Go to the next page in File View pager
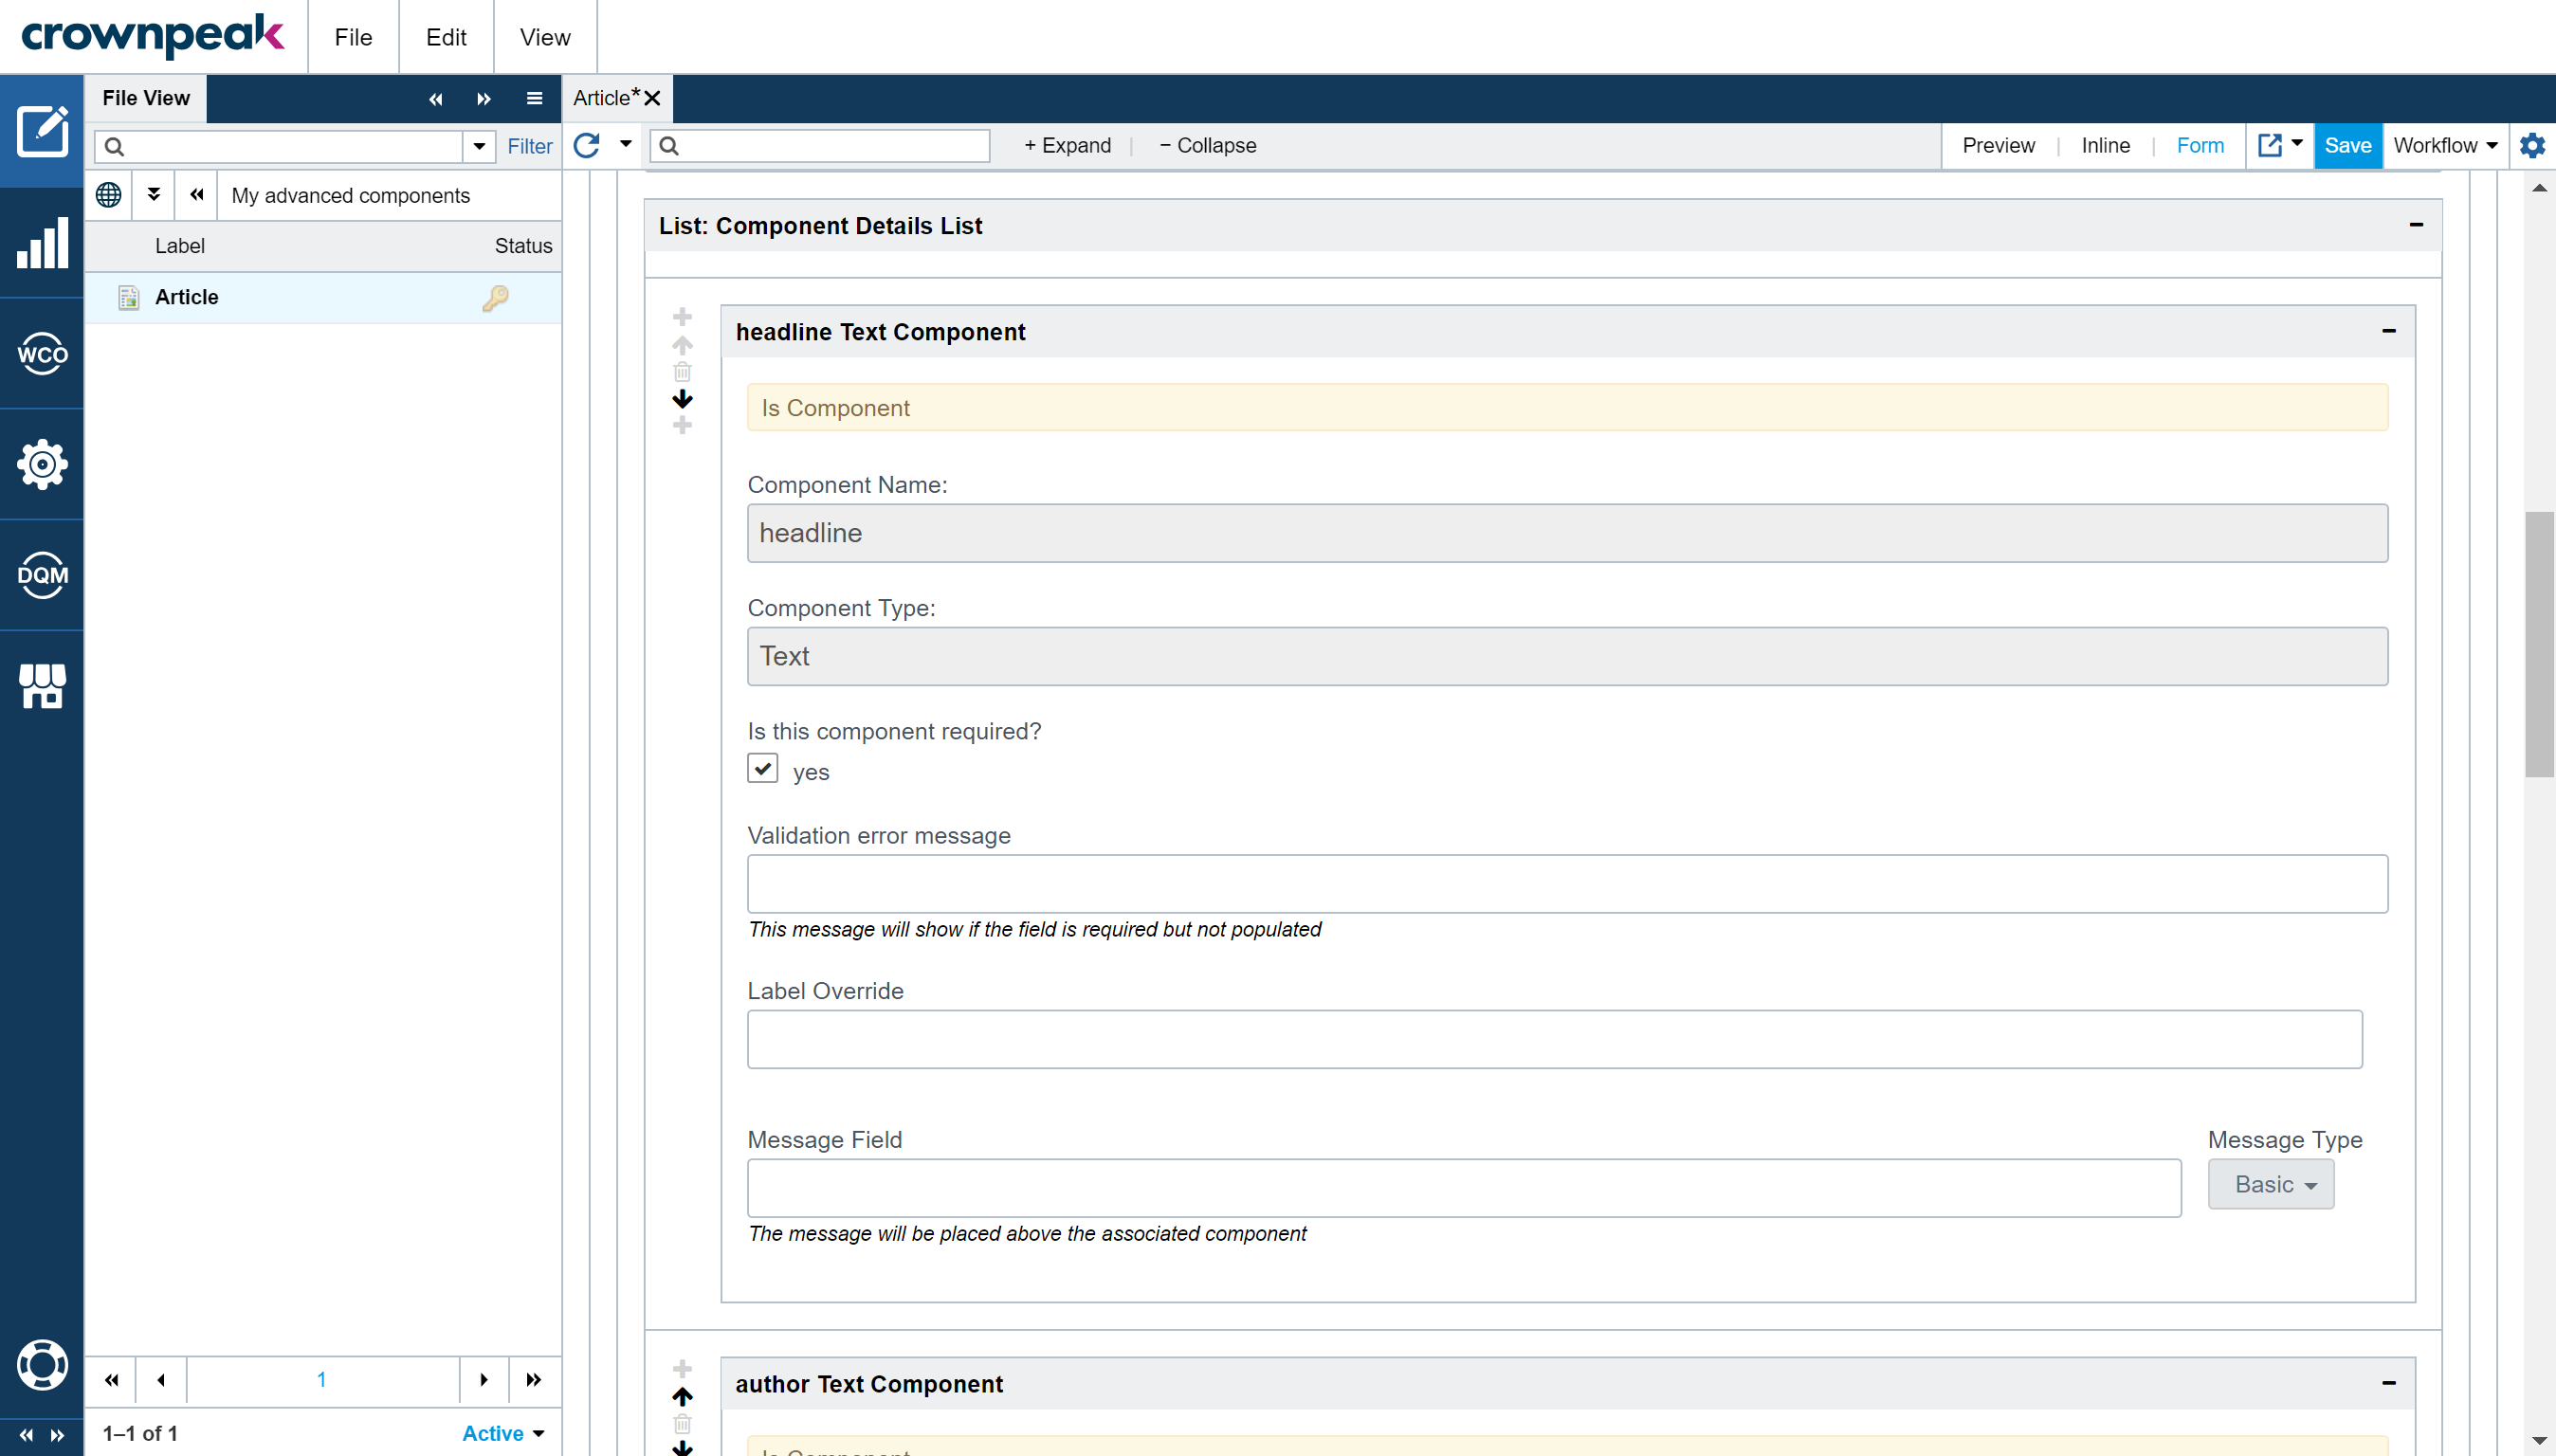The height and width of the screenshot is (1456, 2556). [x=484, y=1380]
